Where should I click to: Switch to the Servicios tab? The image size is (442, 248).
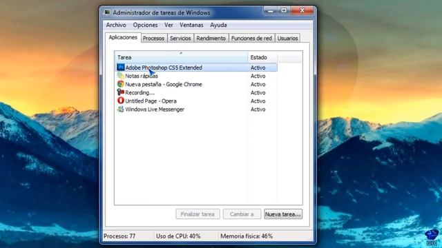[180, 39]
